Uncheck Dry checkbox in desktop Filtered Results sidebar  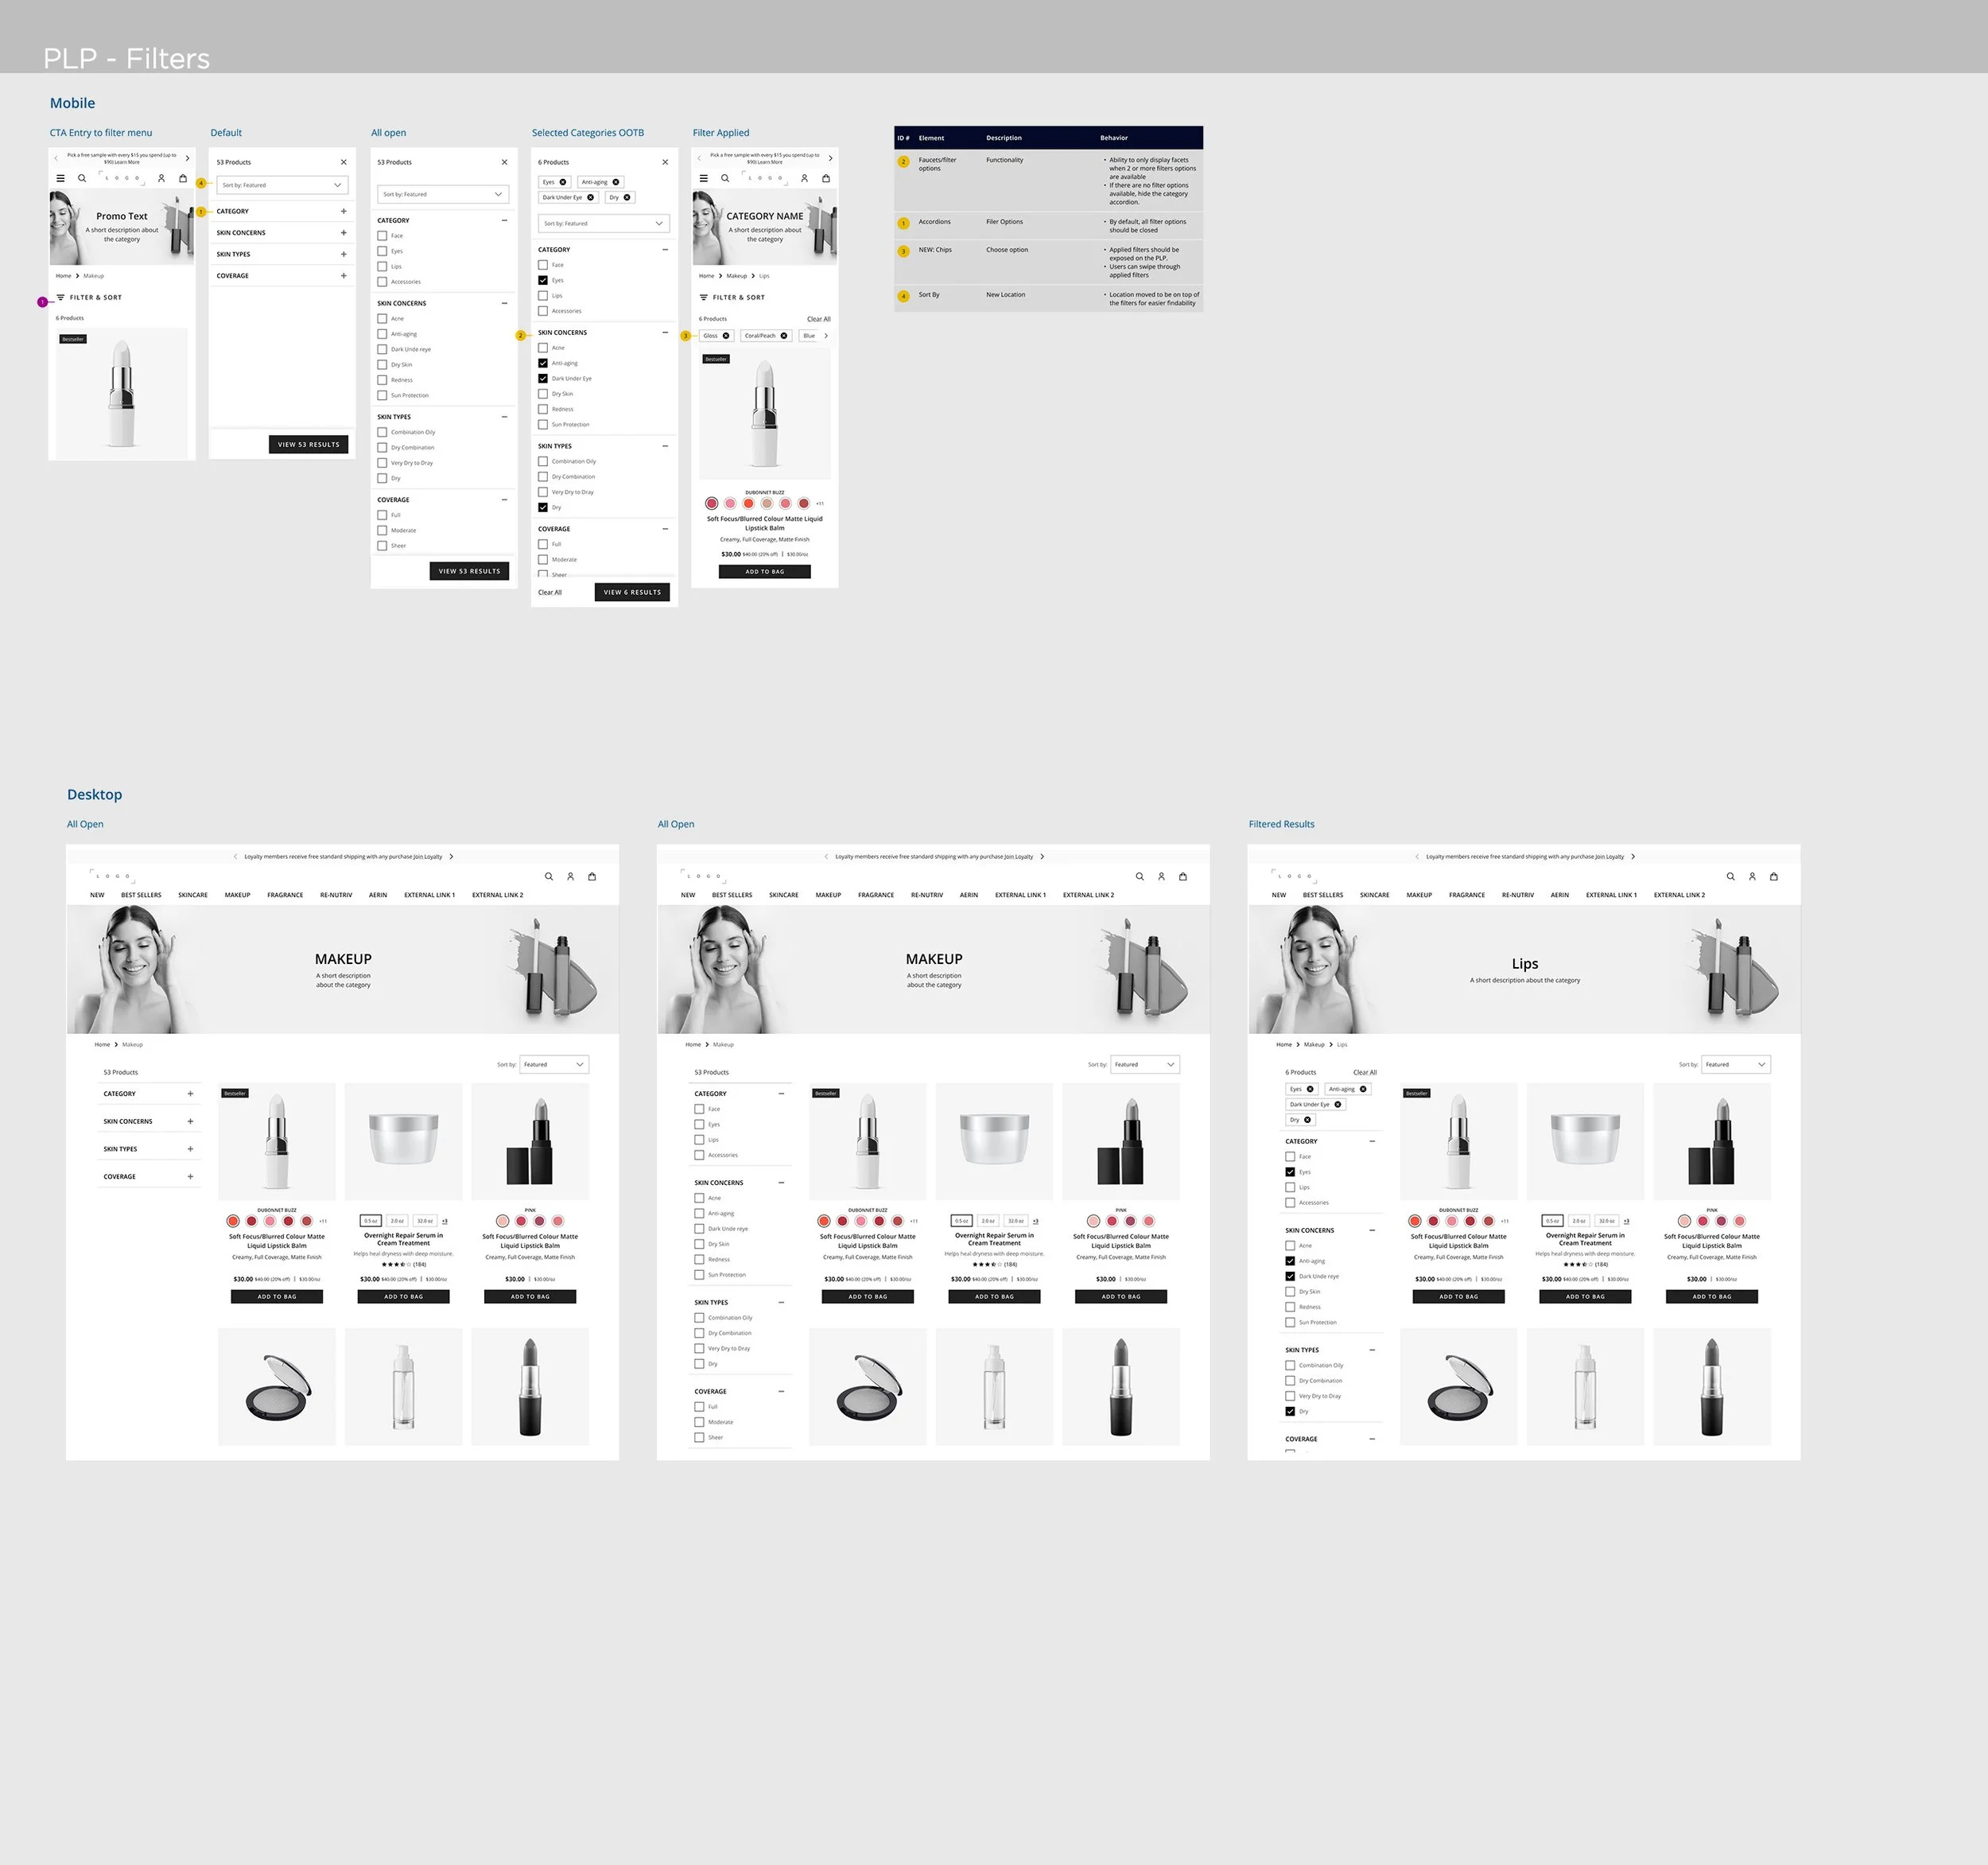[x=1290, y=1411]
